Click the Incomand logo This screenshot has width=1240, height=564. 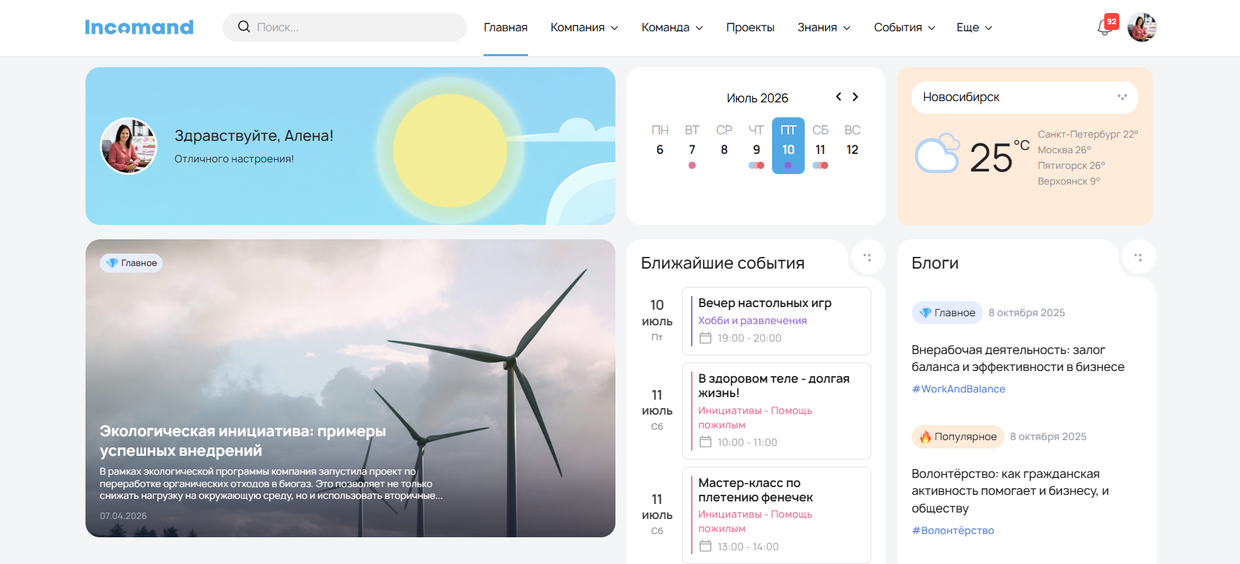click(139, 27)
